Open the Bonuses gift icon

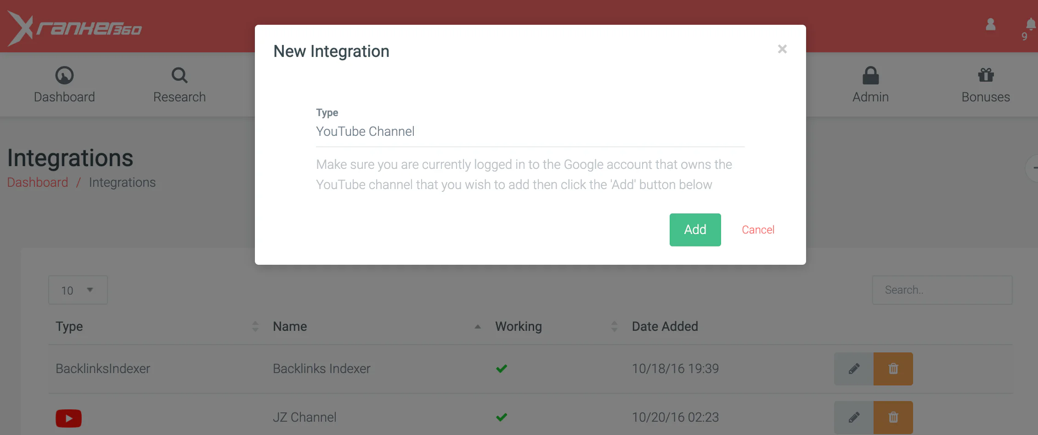[986, 76]
